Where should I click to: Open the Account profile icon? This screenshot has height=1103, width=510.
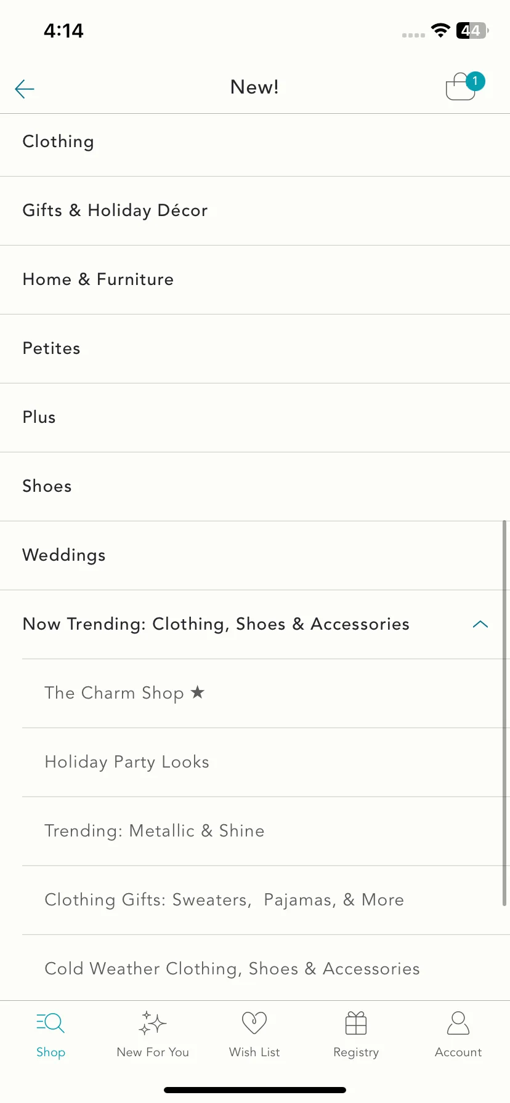pos(458,1023)
